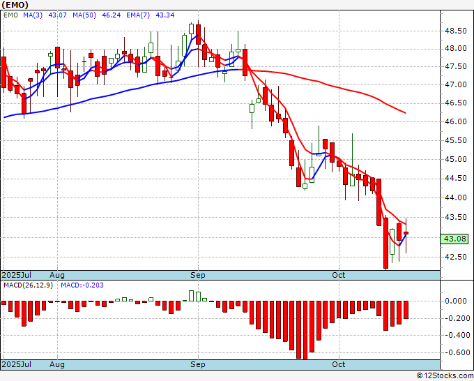Click the 46.24 MA(50) value
The image size is (474, 381).
[x=112, y=15]
